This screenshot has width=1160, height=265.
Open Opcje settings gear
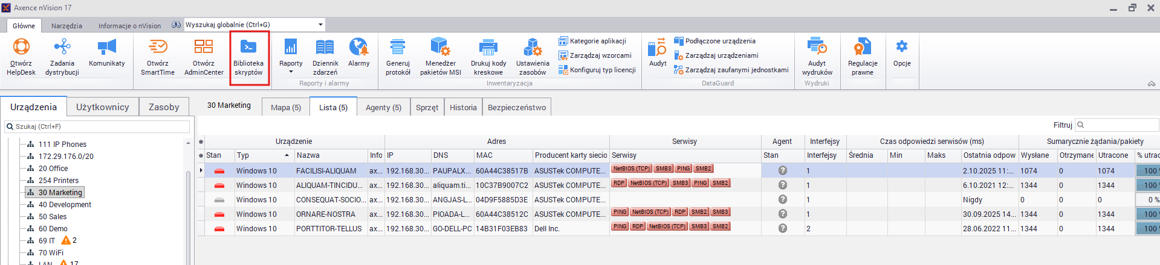point(902,46)
